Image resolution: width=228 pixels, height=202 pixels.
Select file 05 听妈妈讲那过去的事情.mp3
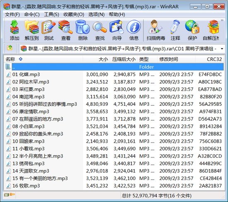pos(114,104)
